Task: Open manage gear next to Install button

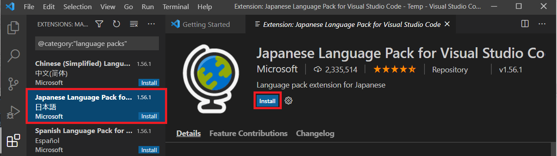Action: click(x=288, y=101)
